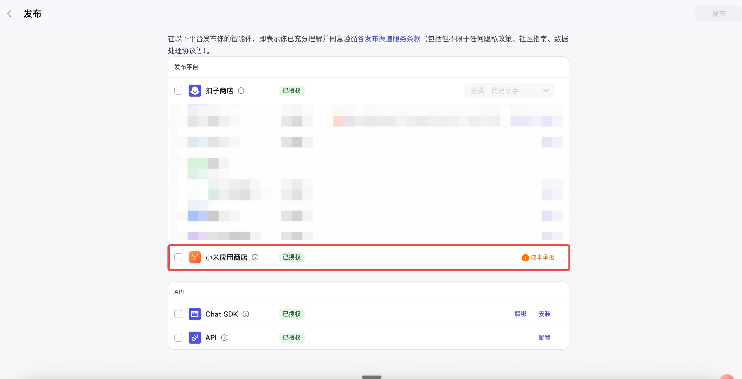The image size is (742, 379).
Task: Select the API row checkbox
Action: pos(178,337)
